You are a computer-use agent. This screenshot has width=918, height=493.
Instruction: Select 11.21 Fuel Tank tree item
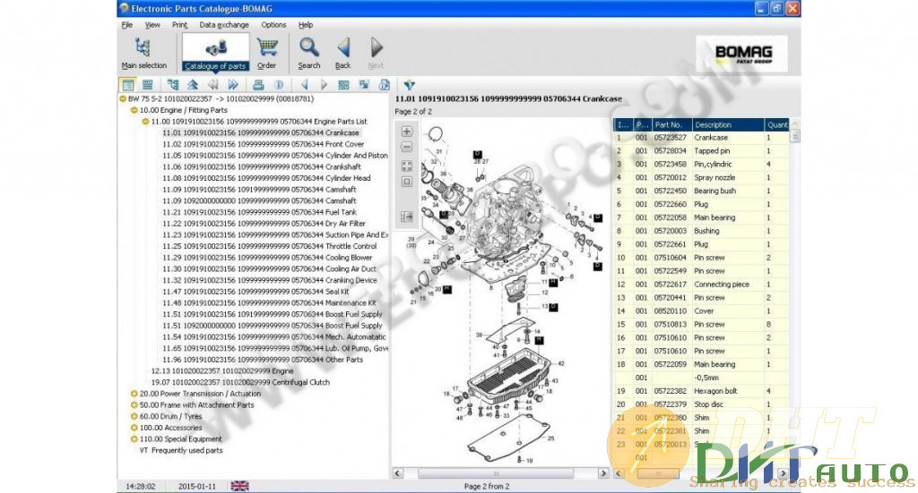259,212
